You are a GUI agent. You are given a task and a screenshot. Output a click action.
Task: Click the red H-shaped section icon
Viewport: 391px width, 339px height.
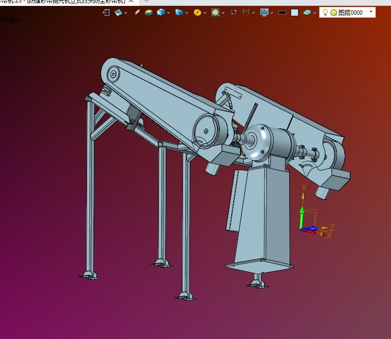click(246, 12)
